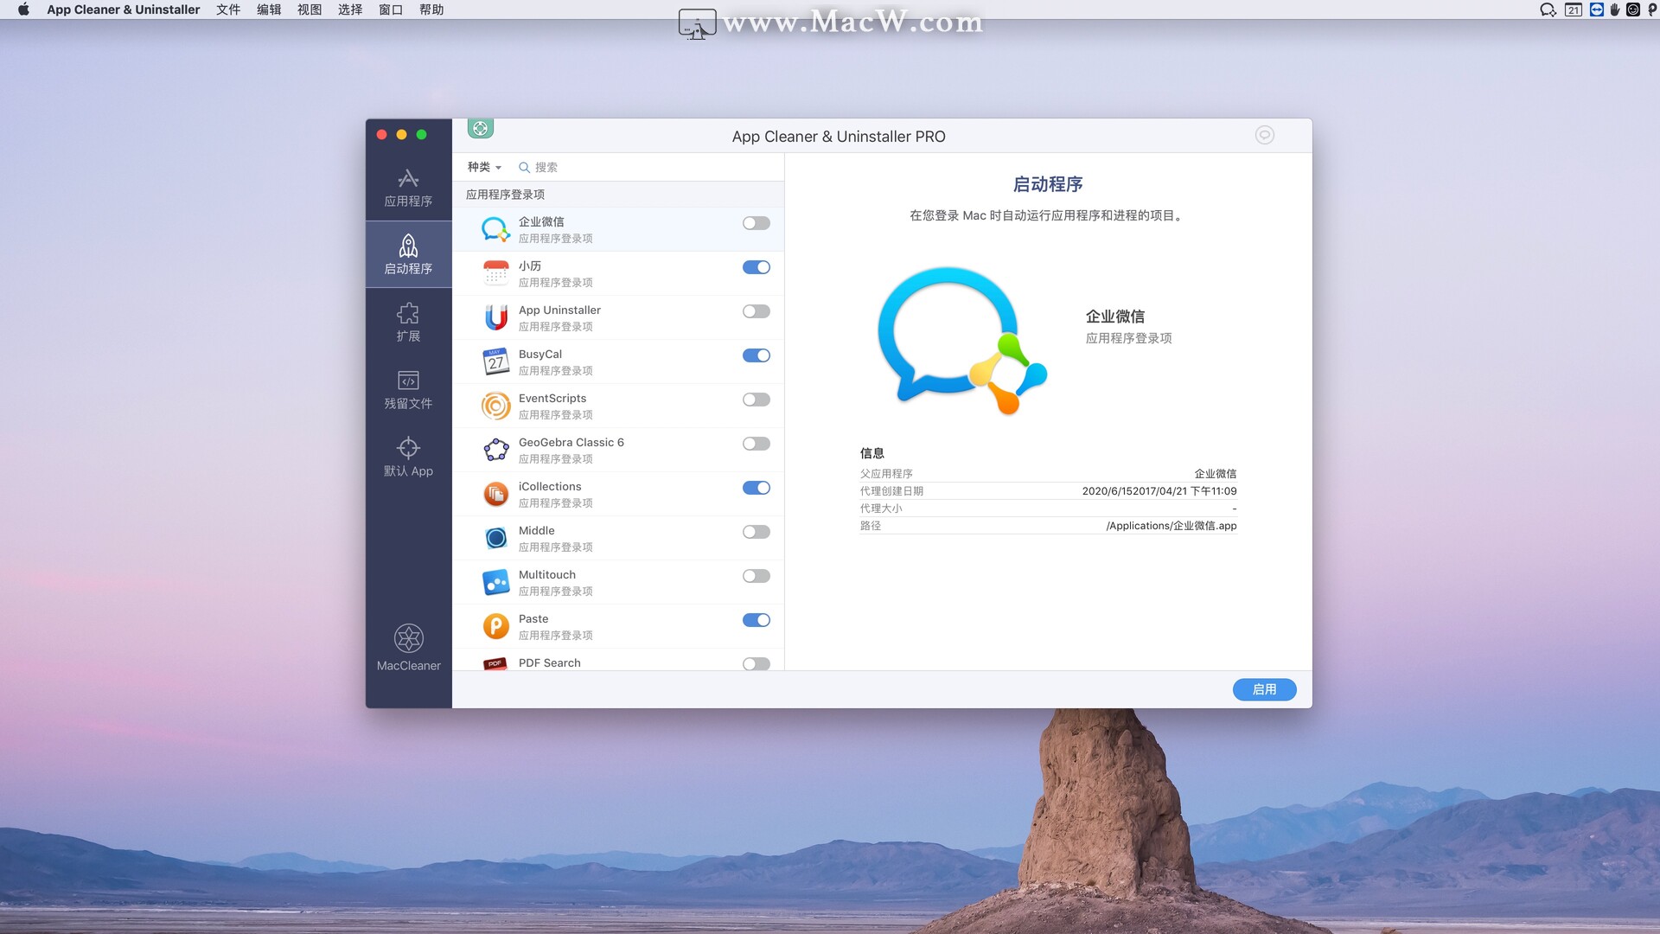Open App Cleaner & Uninstaller app menu
1660x934 pixels.
tap(123, 10)
